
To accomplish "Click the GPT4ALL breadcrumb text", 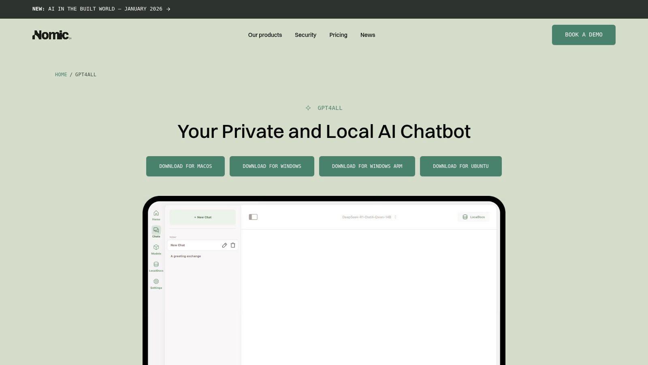I will click(x=86, y=75).
